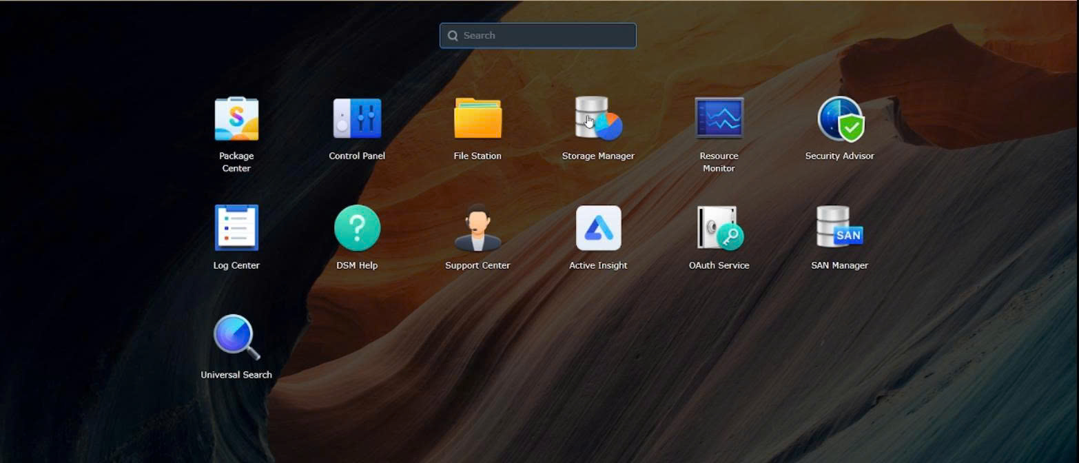Viewport: 1079px width, 463px height.
Task: Open Log Center clipboard icon
Action: [236, 228]
